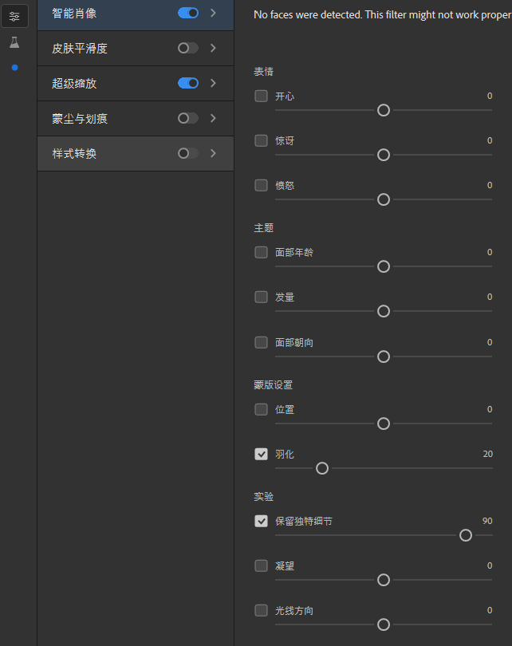Enable the 样式转换 toggle
The image size is (512, 646).
click(188, 153)
